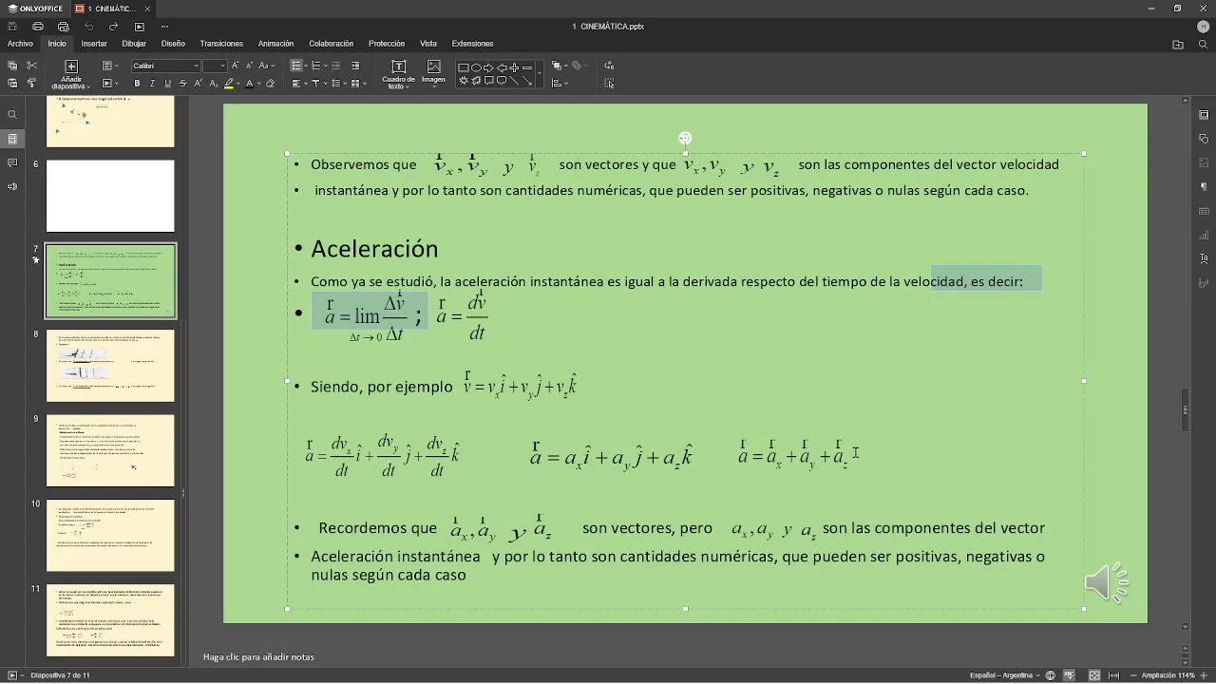This screenshot has width=1216, height=684.
Task: Toggle fit to width in status bar
Action: 1114,675
